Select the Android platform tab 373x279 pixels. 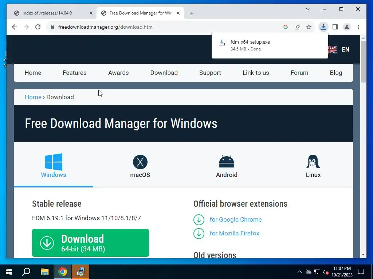227,166
